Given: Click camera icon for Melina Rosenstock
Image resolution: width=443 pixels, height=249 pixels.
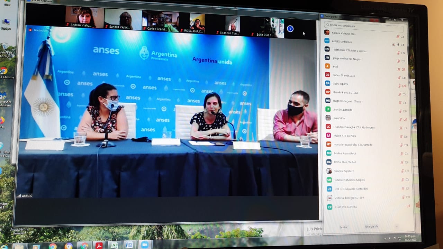Looking at the screenshot, I should [x=406, y=154].
